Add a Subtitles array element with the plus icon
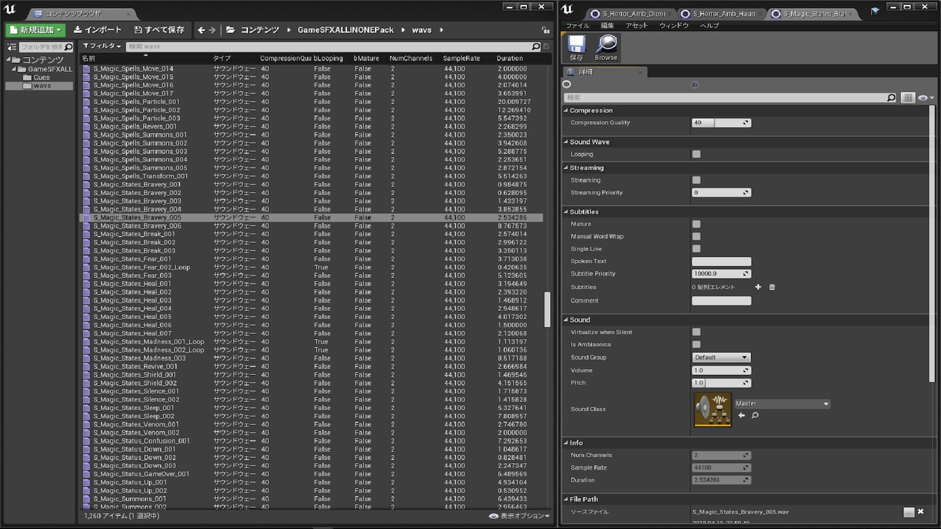Viewport: 941px width, 529px height. (x=758, y=287)
